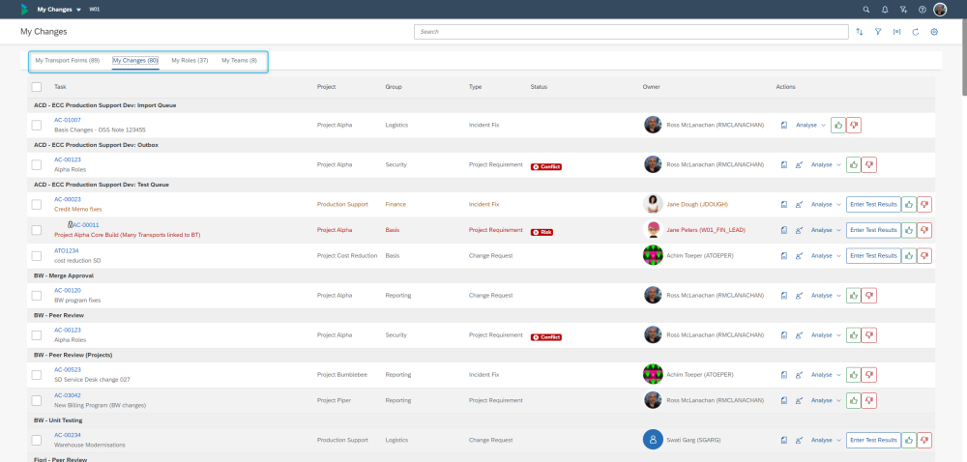Open the search icon in the top bar
Image resolution: width=967 pixels, height=462 pixels.
coord(866,10)
